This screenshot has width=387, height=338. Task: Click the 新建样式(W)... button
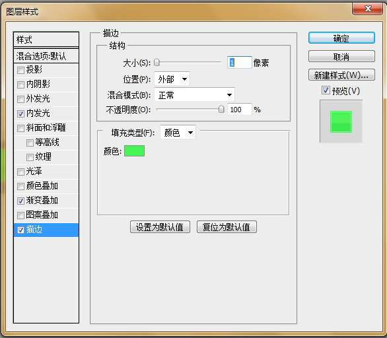coord(341,75)
